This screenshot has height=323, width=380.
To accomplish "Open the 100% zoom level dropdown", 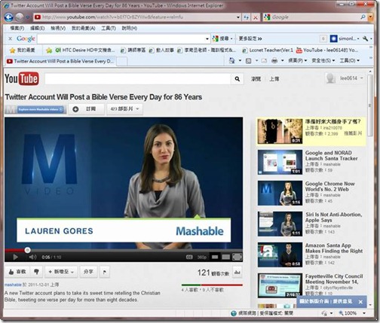I will coord(364,313).
